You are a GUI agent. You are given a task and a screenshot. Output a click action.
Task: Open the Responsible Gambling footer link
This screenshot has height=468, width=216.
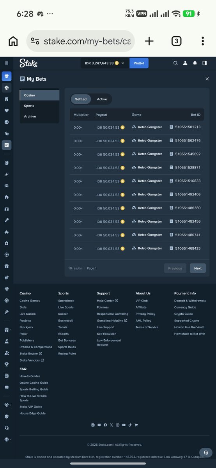[113, 314]
